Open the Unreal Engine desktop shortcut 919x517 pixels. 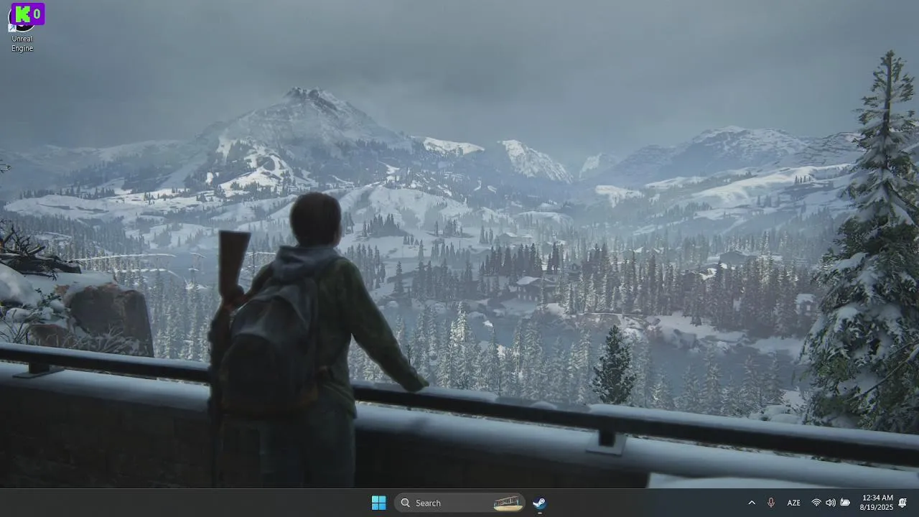pos(22,29)
